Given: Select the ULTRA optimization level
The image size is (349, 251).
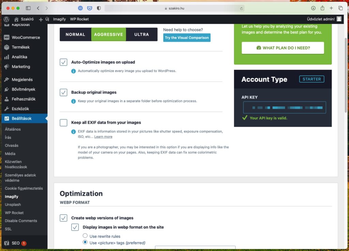Looking at the screenshot, I should click(141, 34).
